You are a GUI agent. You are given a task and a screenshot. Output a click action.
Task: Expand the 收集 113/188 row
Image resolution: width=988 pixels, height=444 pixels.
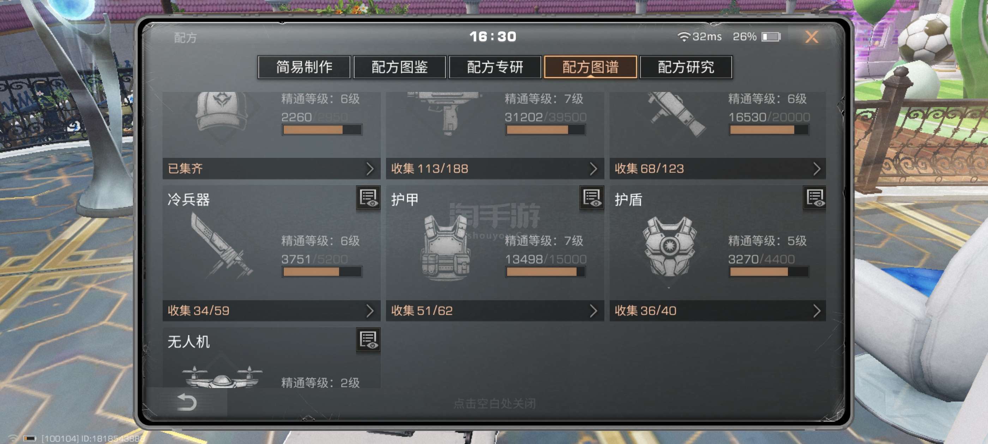[495, 168]
